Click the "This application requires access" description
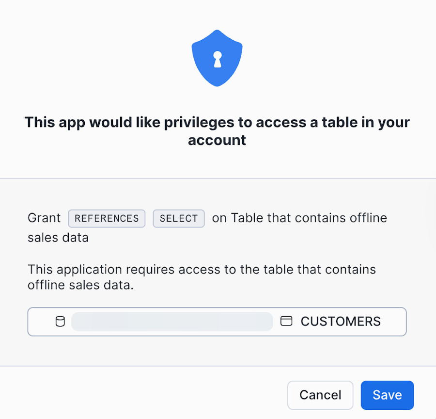 (202, 269)
